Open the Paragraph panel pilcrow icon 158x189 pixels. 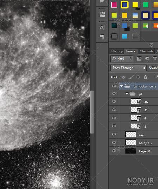[102, 37]
